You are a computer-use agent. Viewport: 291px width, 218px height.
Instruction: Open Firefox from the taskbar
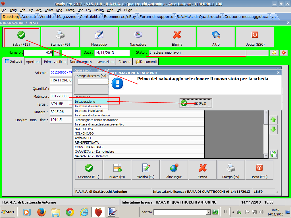(x=41, y=212)
